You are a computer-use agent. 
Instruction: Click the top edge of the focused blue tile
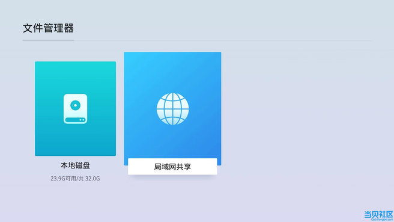click(x=172, y=53)
